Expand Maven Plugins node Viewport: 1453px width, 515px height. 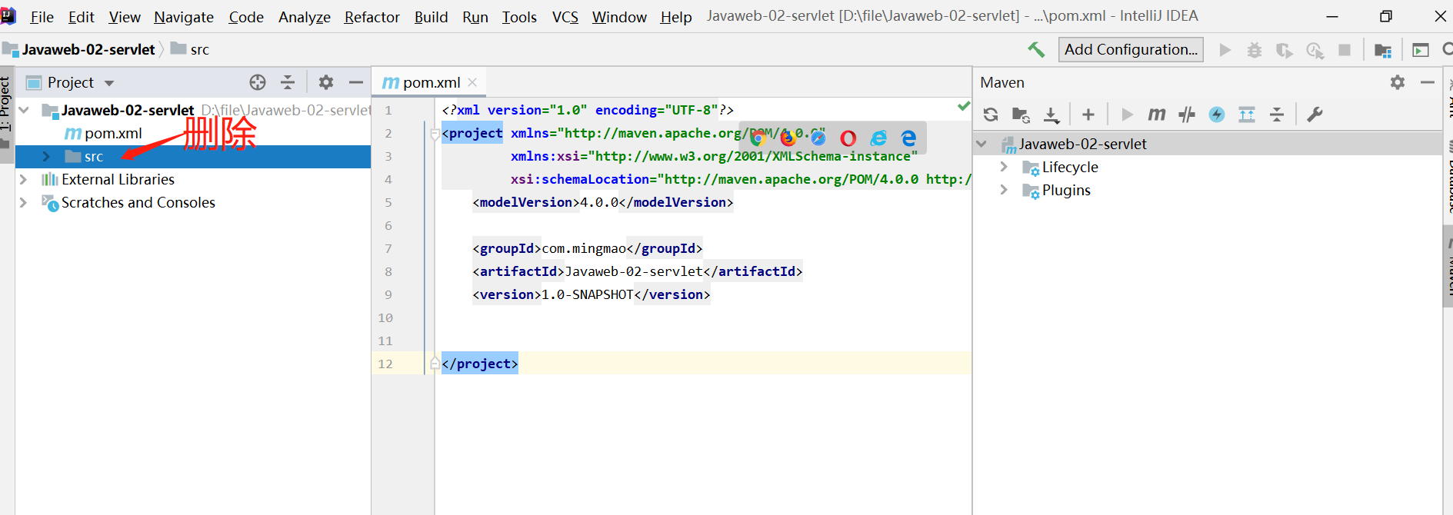pyautogui.click(x=1004, y=190)
